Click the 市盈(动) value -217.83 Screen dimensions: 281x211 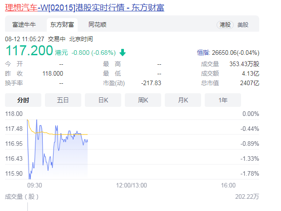point(151,83)
